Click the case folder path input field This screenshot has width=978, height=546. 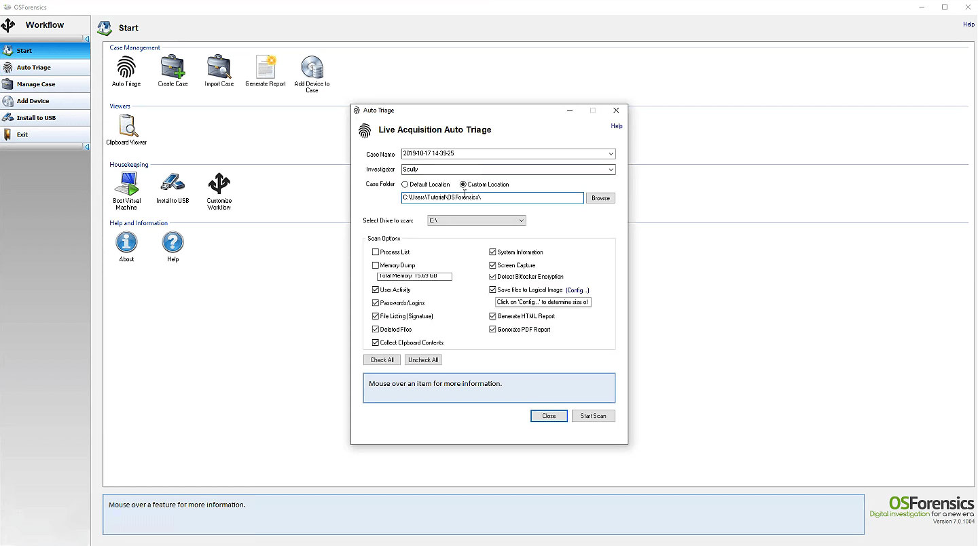[x=492, y=198]
